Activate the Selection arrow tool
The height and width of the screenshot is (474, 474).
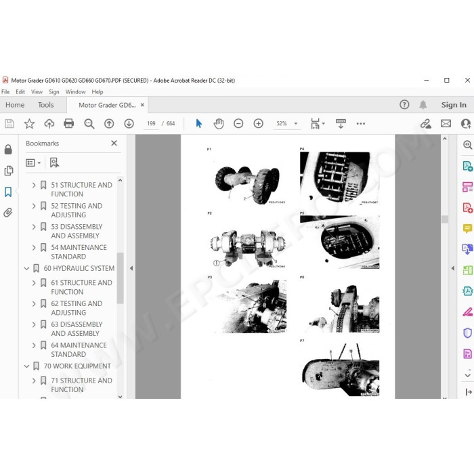tap(198, 123)
